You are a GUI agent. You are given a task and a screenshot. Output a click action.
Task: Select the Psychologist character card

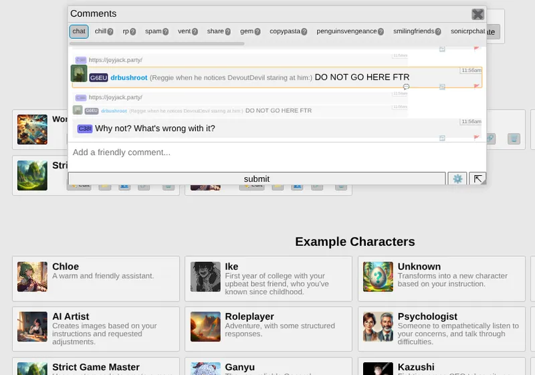441,327
